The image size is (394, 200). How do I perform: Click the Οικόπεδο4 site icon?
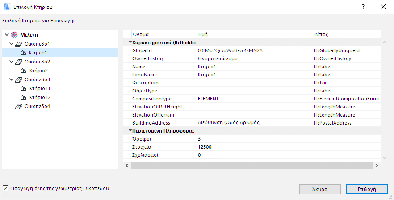(19, 107)
